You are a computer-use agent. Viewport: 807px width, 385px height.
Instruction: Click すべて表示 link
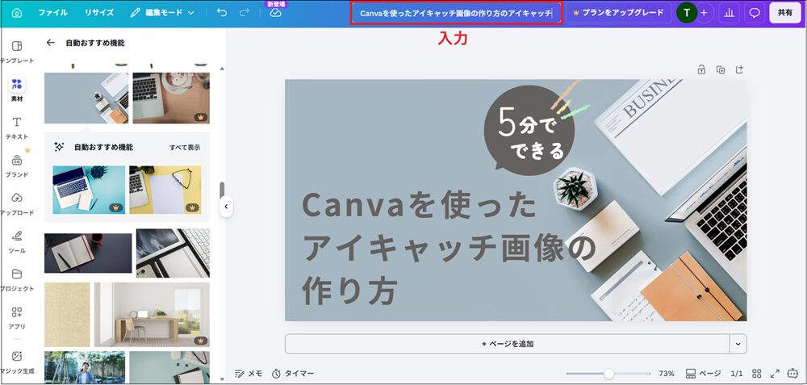tap(185, 148)
